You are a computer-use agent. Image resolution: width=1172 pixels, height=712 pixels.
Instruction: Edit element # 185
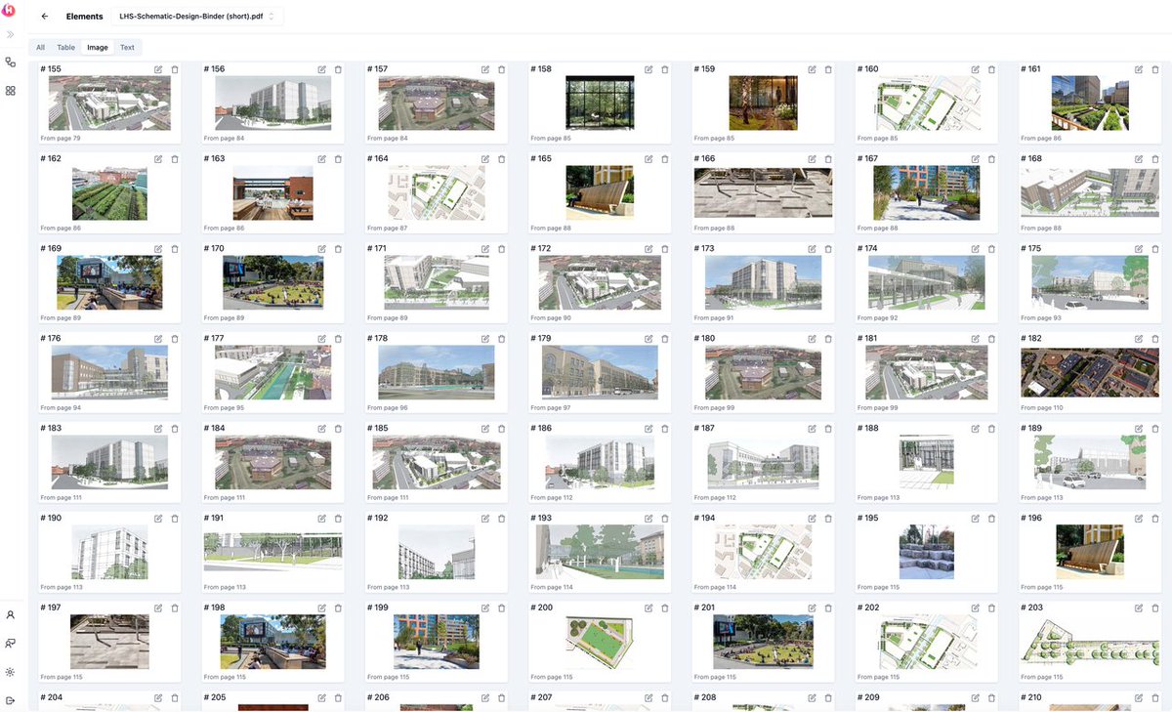(x=485, y=429)
